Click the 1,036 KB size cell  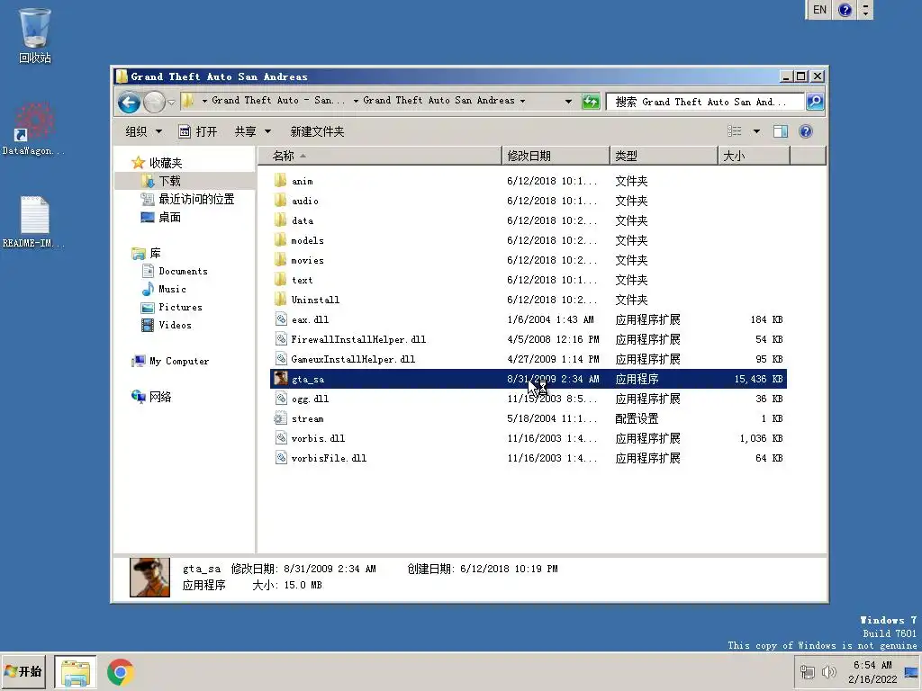[x=761, y=438]
